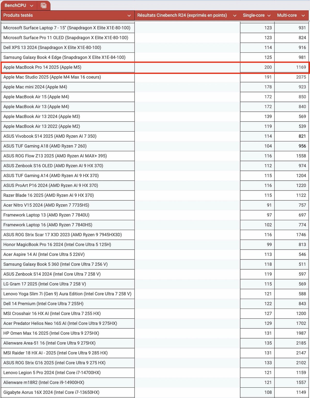Click the Framework Laptop 13 row
The height and width of the screenshot is (398, 310).
pyautogui.click(x=67, y=215)
